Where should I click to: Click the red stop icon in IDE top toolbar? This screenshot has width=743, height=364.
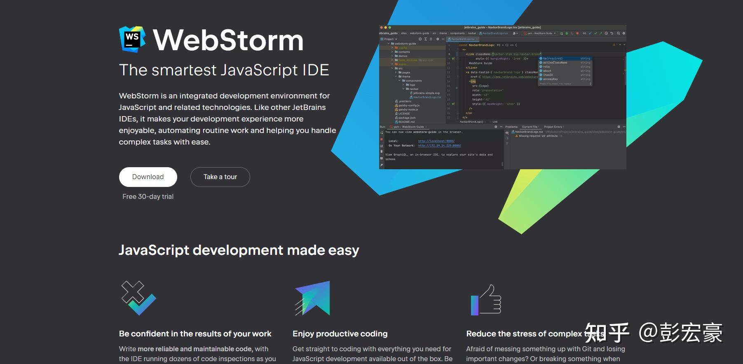pyautogui.click(x=577, y=33)
